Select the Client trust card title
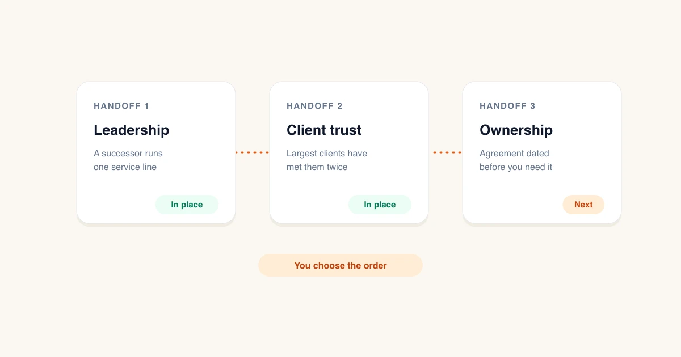Image resolution: width=681 pixels, height=357 pixels. (x=324, y=130)
